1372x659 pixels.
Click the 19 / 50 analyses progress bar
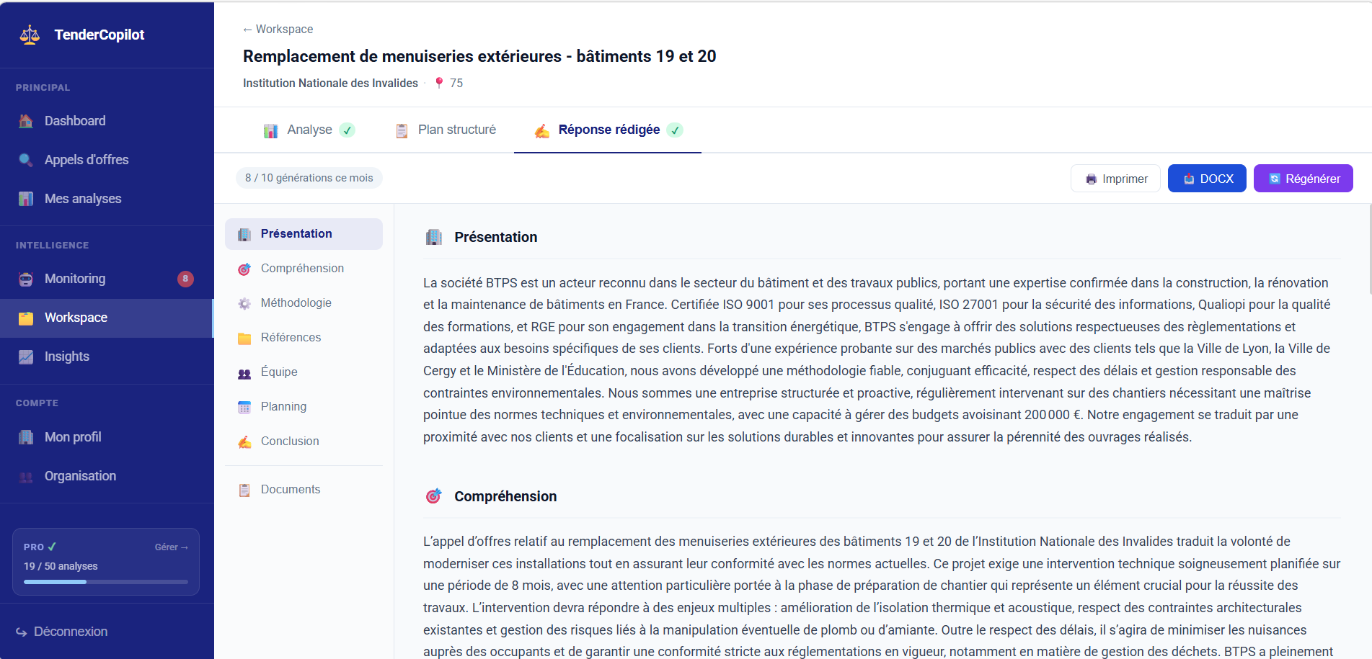pyautogui.click(x=105, y=581)
